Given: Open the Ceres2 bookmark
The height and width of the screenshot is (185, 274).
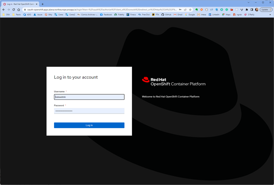Looking at the screenshot, I should (x=70, y=14).
